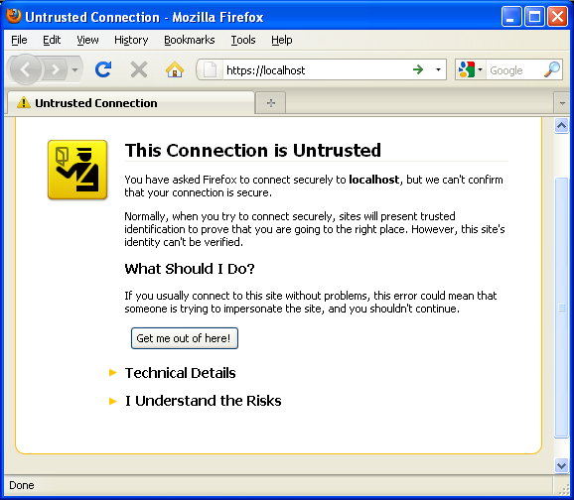Close the Firefox window

[557, 17]
